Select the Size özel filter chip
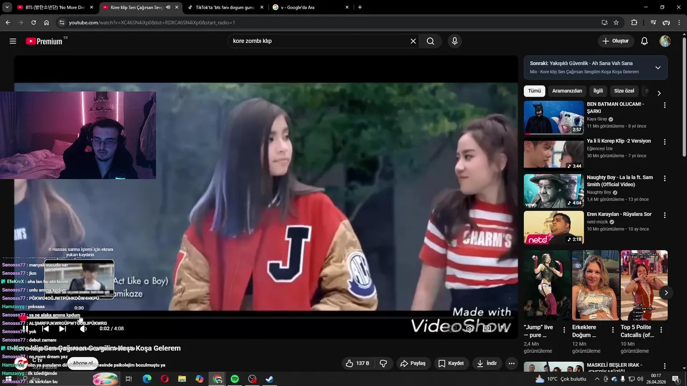Image resolution: width=687 pixels, height=386 pixels. click(x=624, y=91)
